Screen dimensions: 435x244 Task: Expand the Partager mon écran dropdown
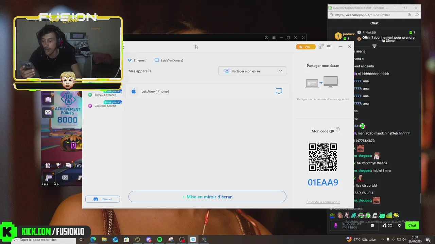(252, 71)
